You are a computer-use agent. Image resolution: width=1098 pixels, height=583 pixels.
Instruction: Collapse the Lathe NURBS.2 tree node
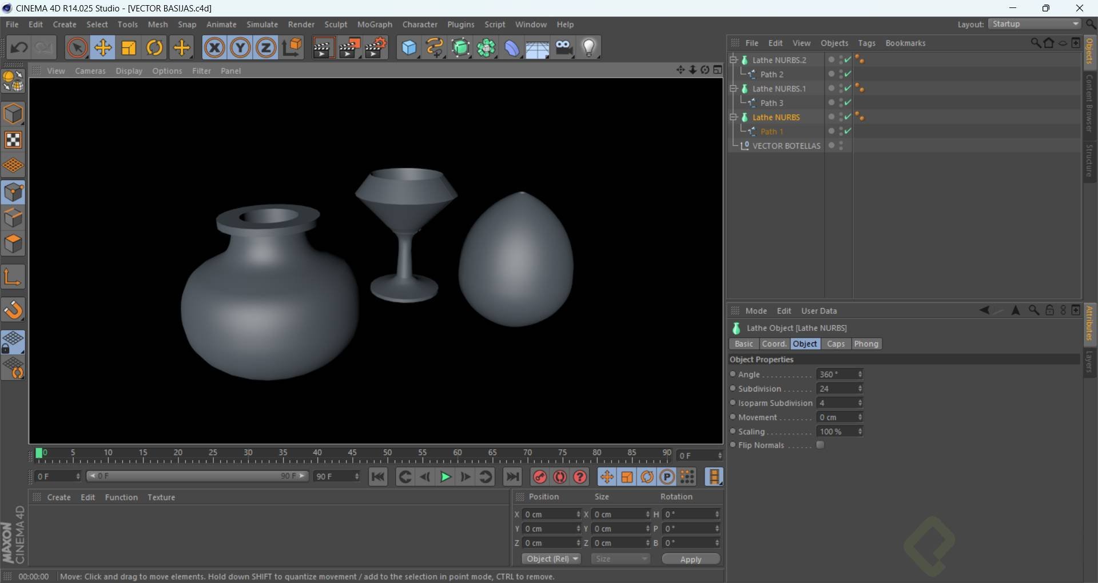(733, 59)
